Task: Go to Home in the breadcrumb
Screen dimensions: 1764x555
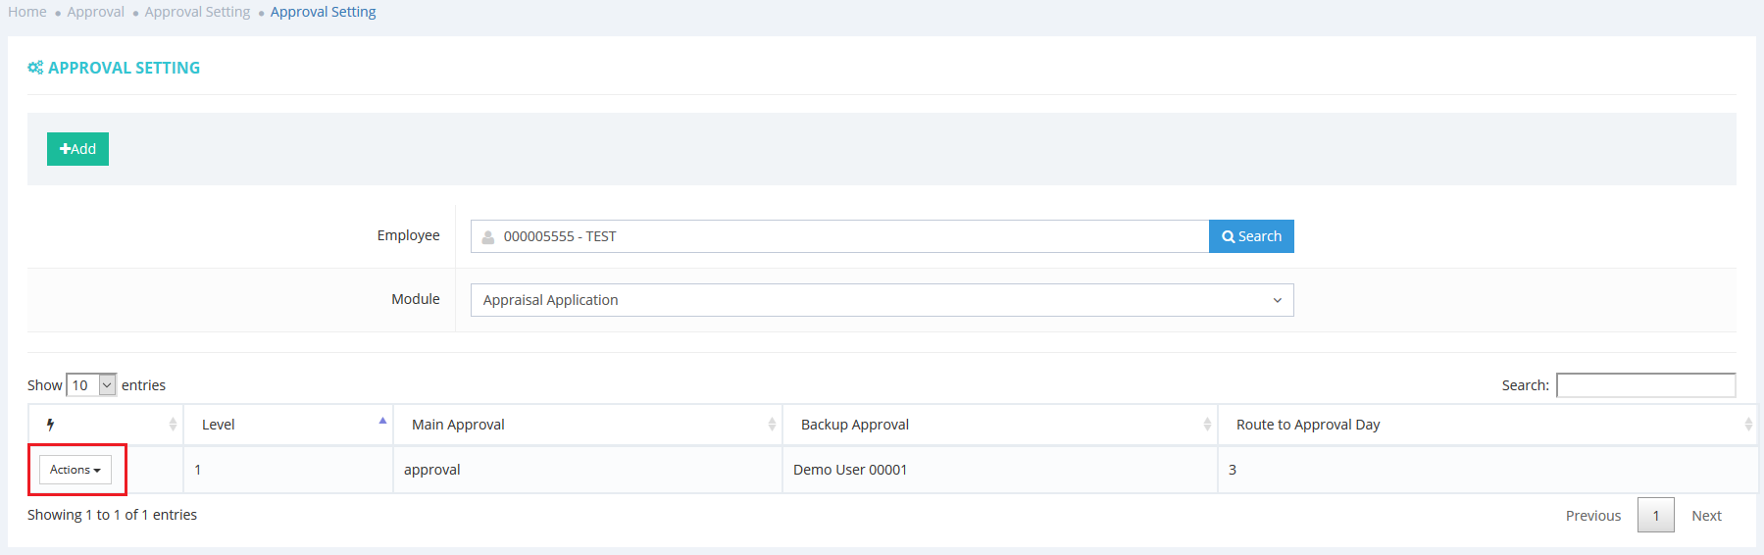Action: tap(27, 12)
